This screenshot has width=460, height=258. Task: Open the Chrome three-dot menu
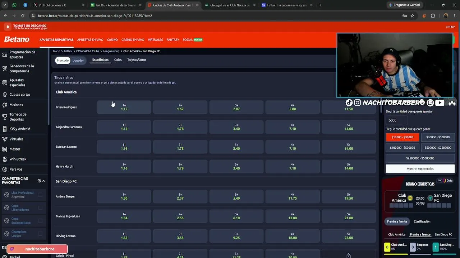coord(455,16)
